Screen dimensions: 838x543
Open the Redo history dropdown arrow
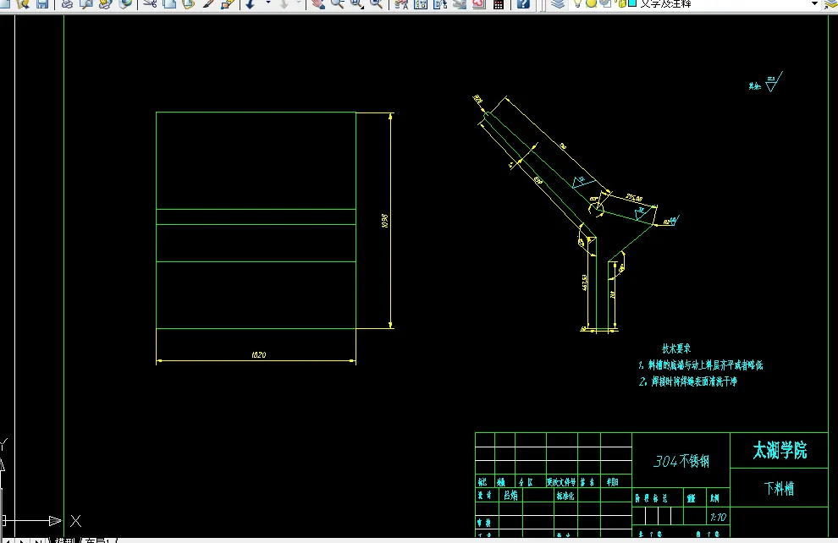pyautogui.click(x=300, y=3)
